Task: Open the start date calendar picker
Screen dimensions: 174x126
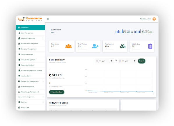Action: pos(112,61)
